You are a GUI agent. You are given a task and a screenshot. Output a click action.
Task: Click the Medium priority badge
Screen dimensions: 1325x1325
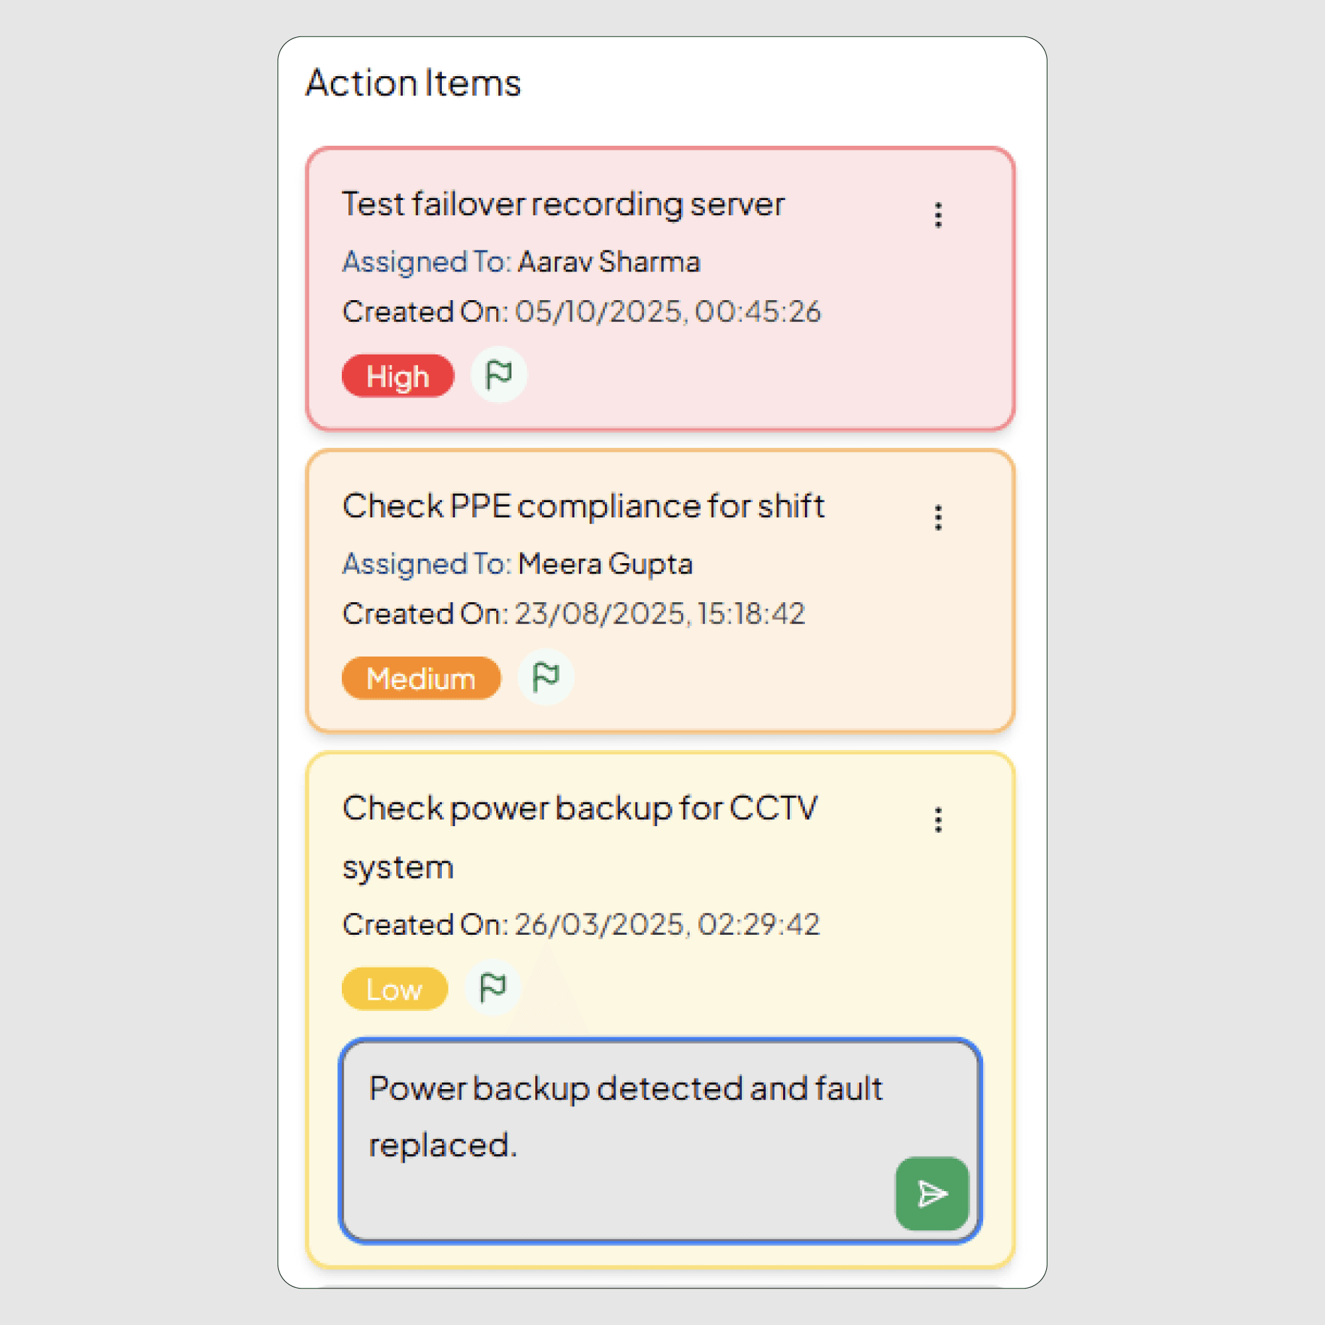click(x=421, y=678)
